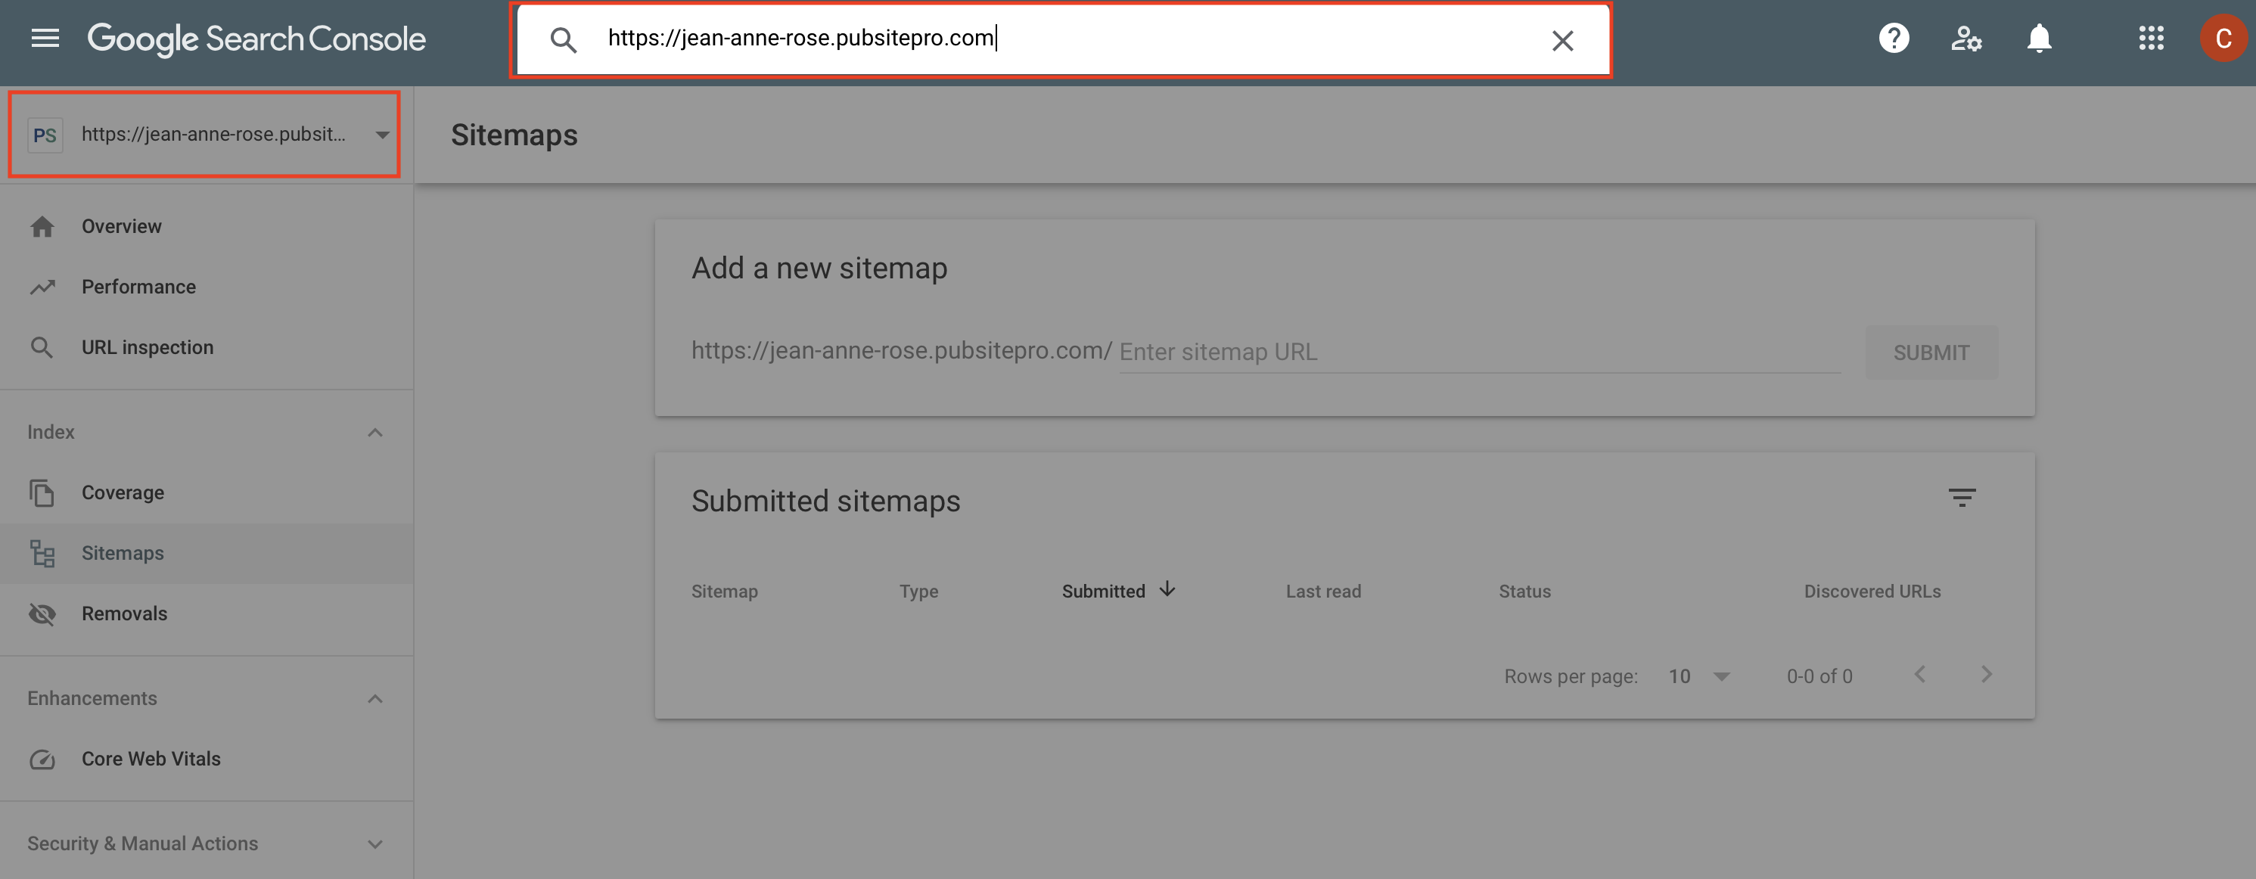Image resolution: width=2256 pixels, height=879 pixels.
Task: Clear the search bar X button
Action: tap(1561, 37)
